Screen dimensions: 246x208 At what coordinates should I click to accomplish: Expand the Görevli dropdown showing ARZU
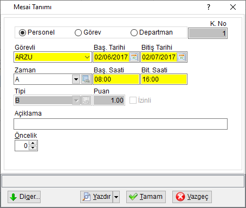tap(87, 57)
